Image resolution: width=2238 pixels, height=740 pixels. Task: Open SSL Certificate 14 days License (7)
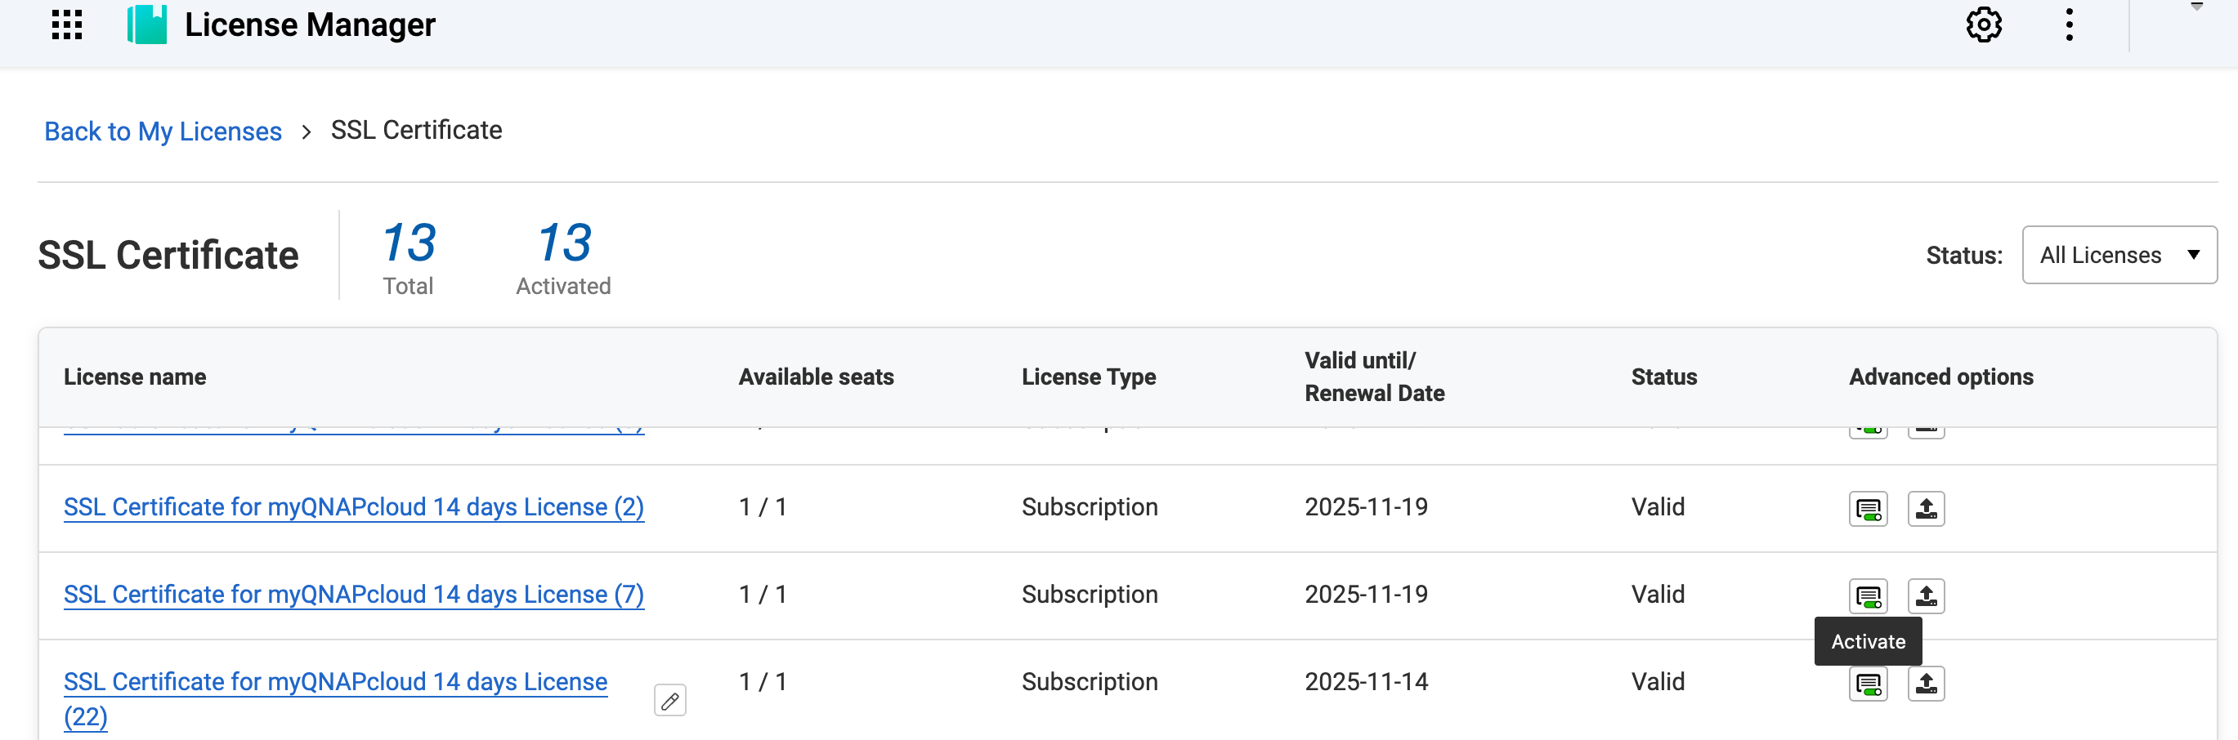[x=354, y=595]
